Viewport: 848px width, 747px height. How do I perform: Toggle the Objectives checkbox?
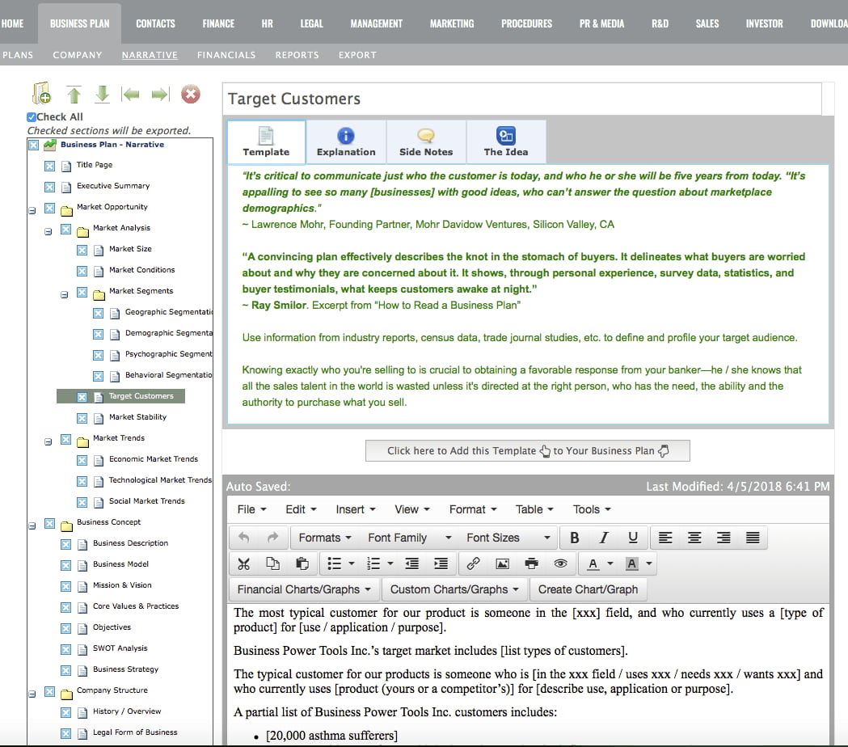[x=66, y=628]
